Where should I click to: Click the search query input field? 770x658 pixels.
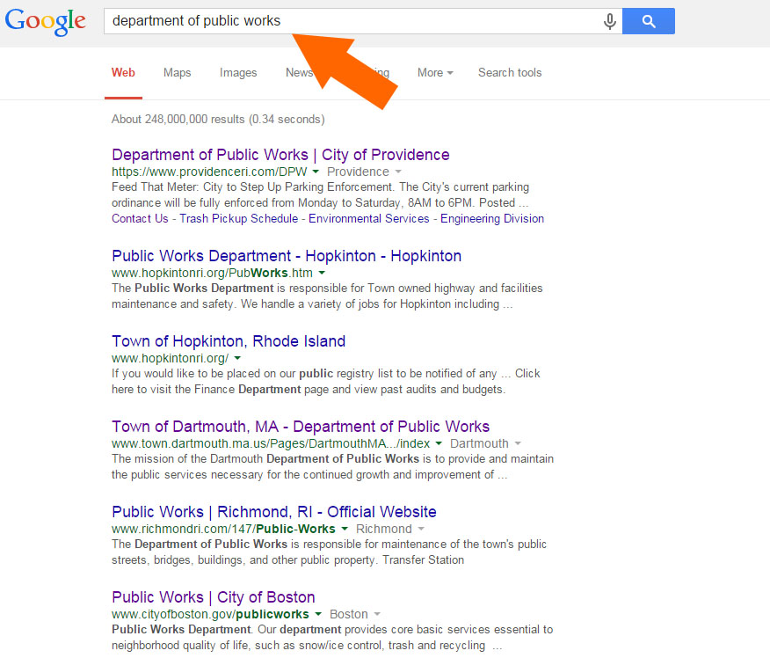(x=352, y=21)
